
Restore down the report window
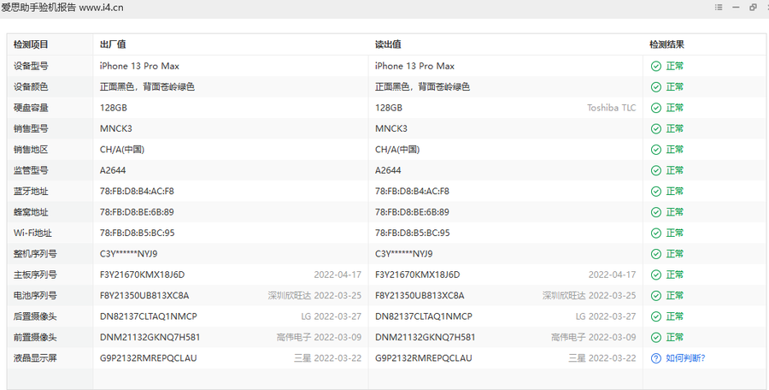tap(754, 8)
